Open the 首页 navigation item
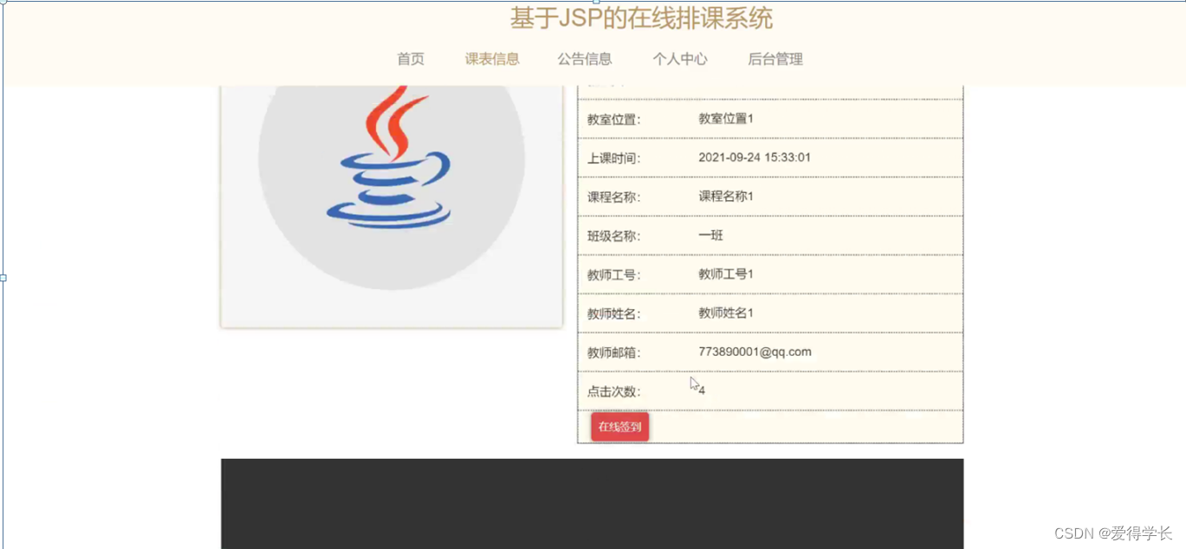The width and height of the screenshot is (1186, 549). 411,59
